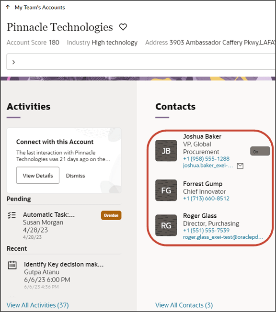Go back to My Team's Accounts
276x312 pixels.
click(x=40, y=7)
